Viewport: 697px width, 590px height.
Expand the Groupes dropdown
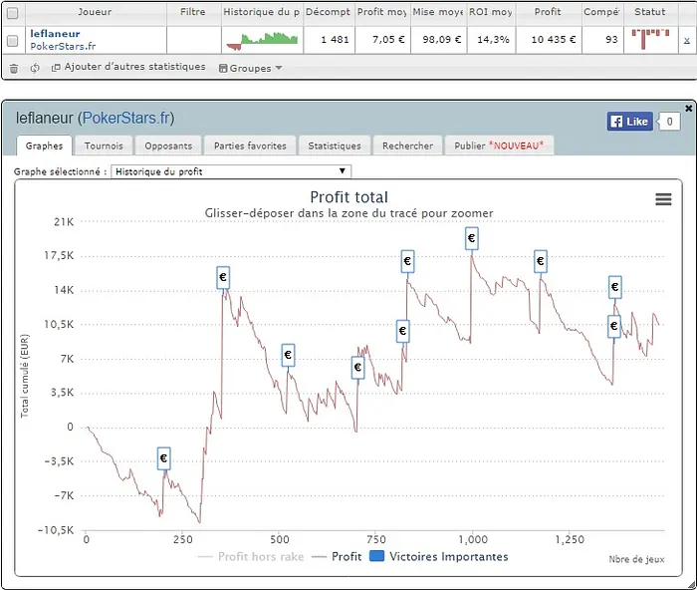(x=255, y=68)
